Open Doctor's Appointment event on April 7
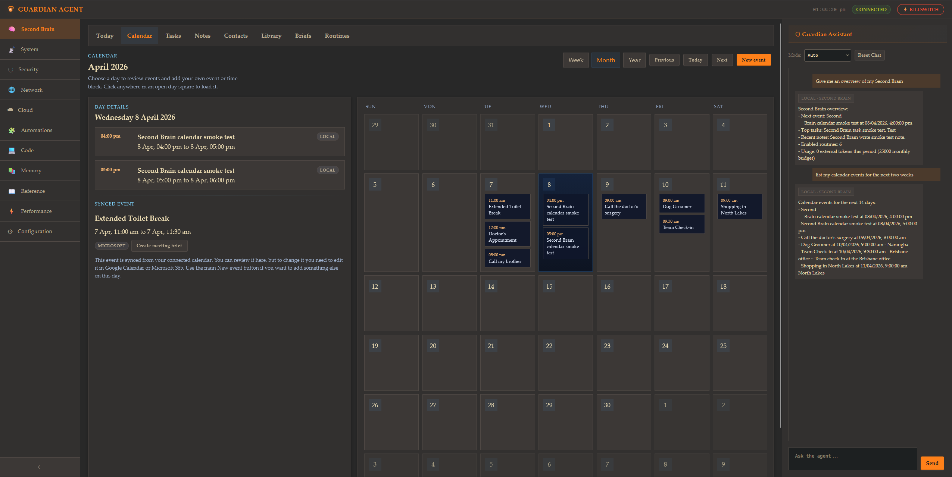The height and width of the screenshot is (477, 952). point(508,234)
